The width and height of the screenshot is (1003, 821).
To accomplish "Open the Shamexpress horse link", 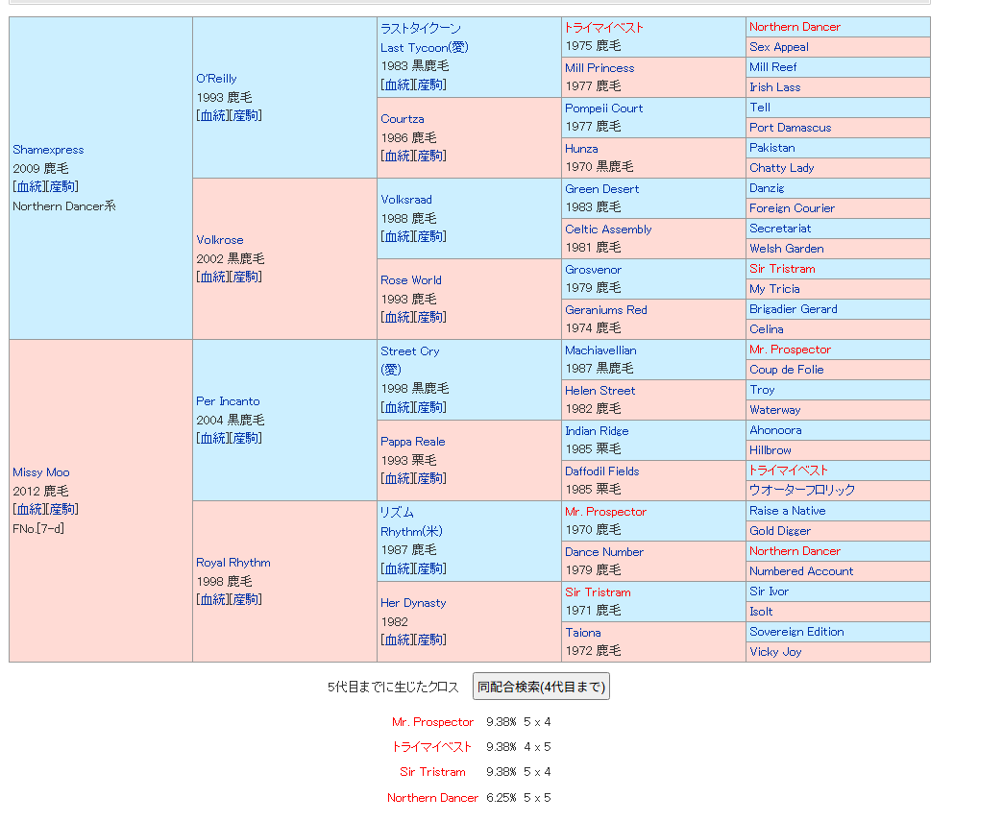I will [48, 150].
